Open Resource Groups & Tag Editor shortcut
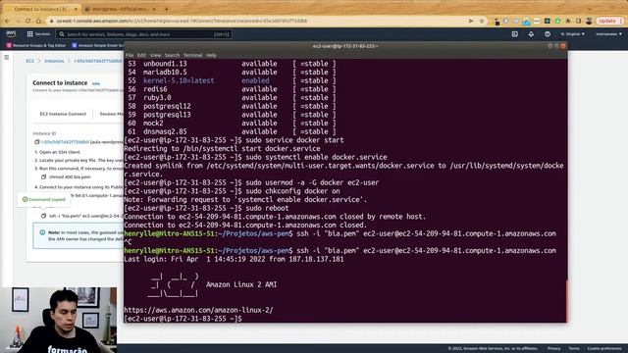 pos(36,45)
